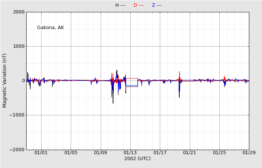Click the 0 y-axis tick label
The width and height of the screenshot is (262, 168).
tap(23, 81)
